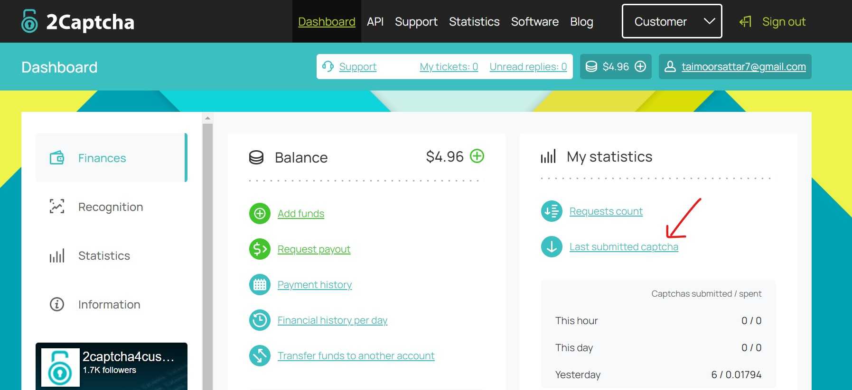The height and width of the screenshot is (390, 852).
Task: Click the headset Support icon in header
Action: pyautogui.click(x=328, y=66)
